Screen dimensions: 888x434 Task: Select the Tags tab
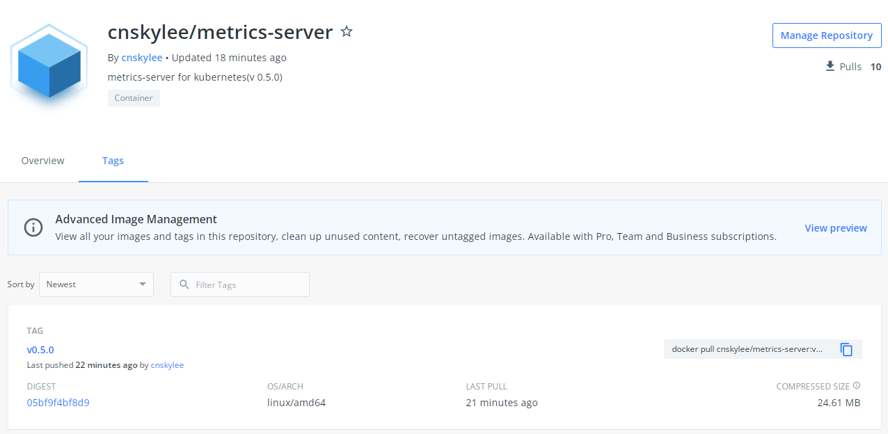[x=113, y=161]
